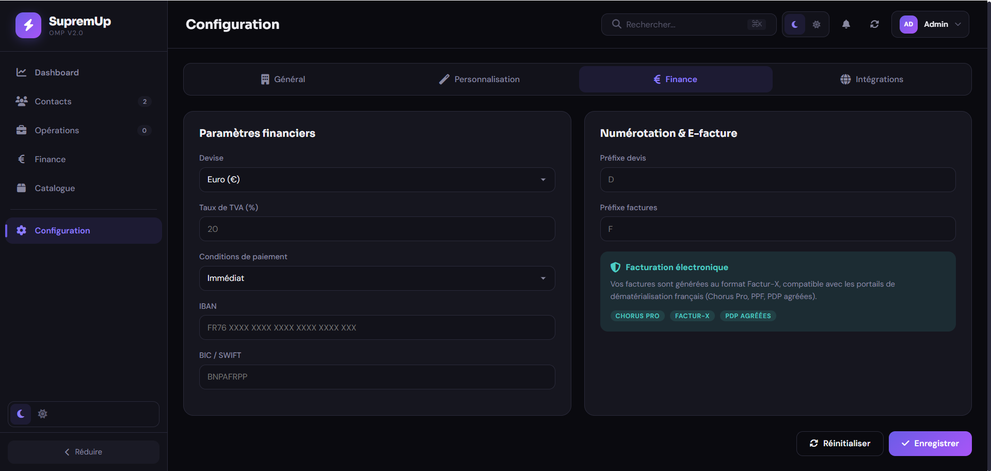
Task: Click the notification bell icon
Action: click(x=846, y=24)
